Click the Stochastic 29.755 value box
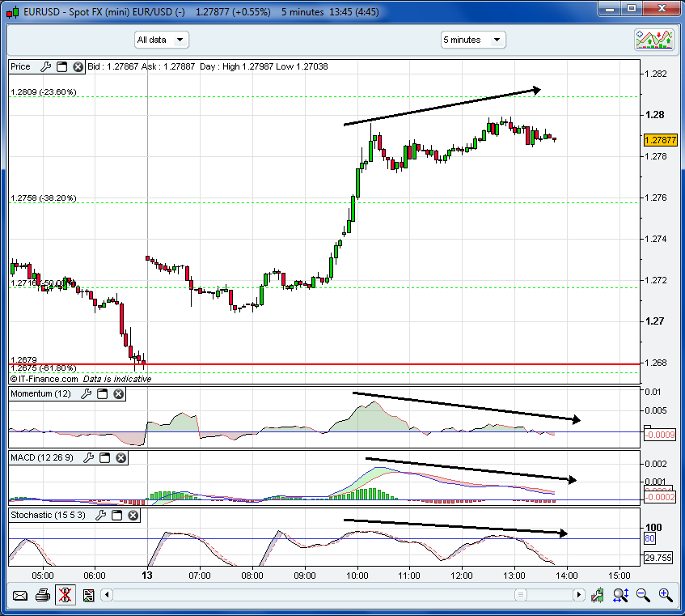The image size is (685, 616). 658,558
